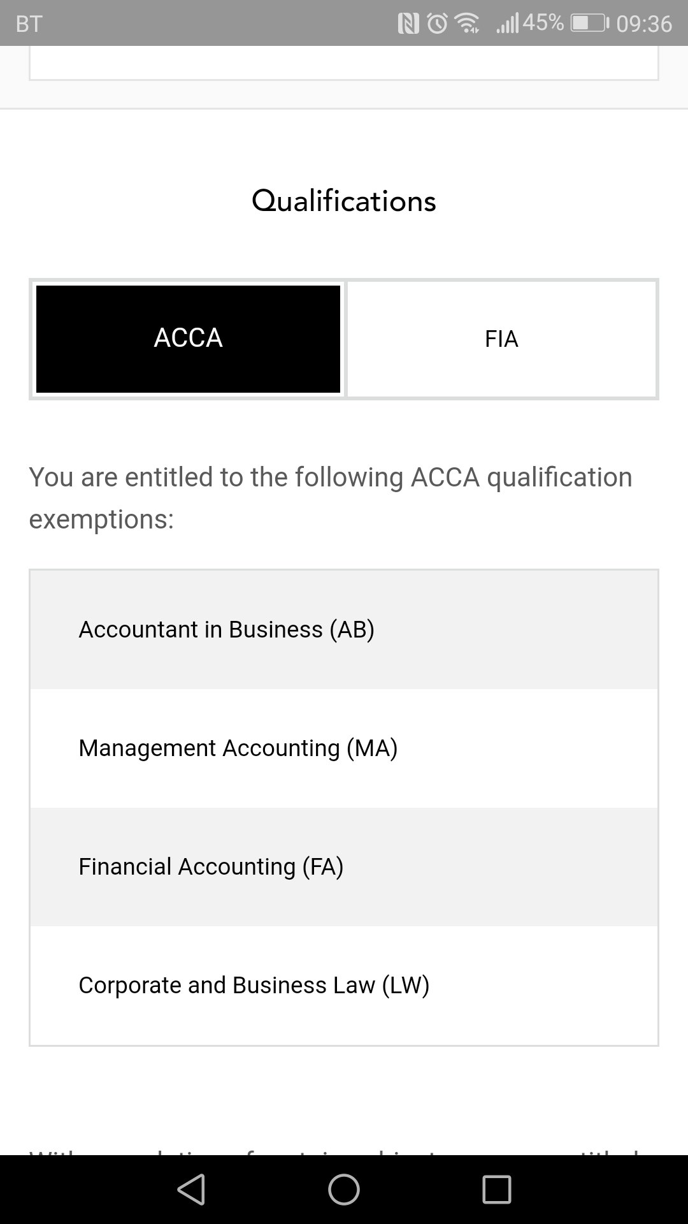Tap the BT carrier label
This screenshot has width=688, height=1224.
(x=29, y=24)
